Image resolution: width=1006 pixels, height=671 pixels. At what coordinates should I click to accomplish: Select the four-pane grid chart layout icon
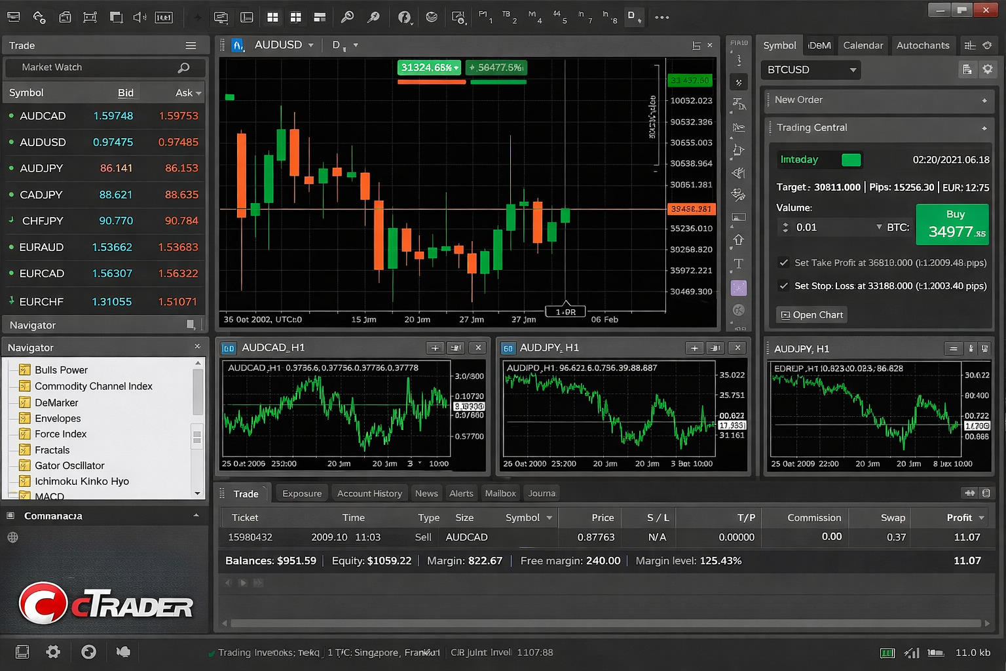(x=273, y=17)
